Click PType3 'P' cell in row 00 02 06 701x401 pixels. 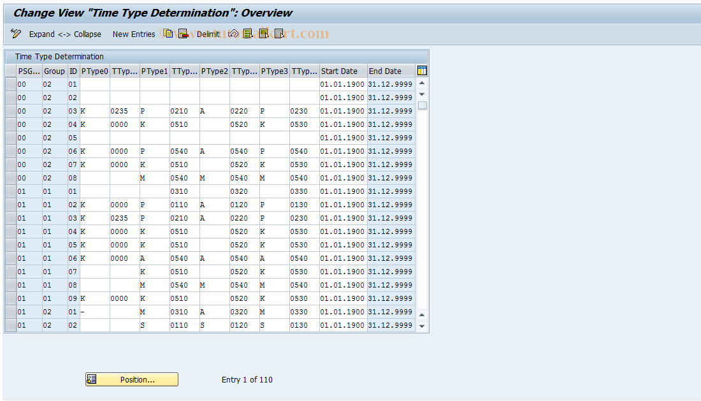(x=275, y=151)
